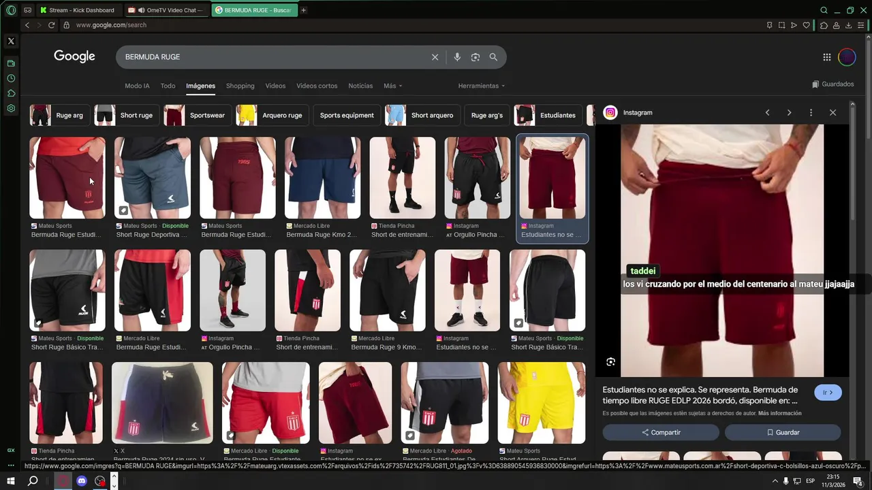Filter images by Short arquero chip
Viewport: 872px width, 490px height.
(x=422, y=116)
